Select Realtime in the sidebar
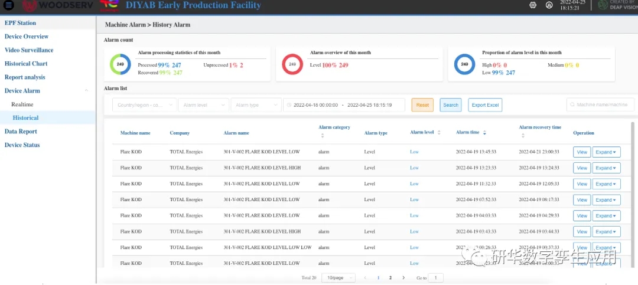The image size is (638, 285). coord(22,104)
